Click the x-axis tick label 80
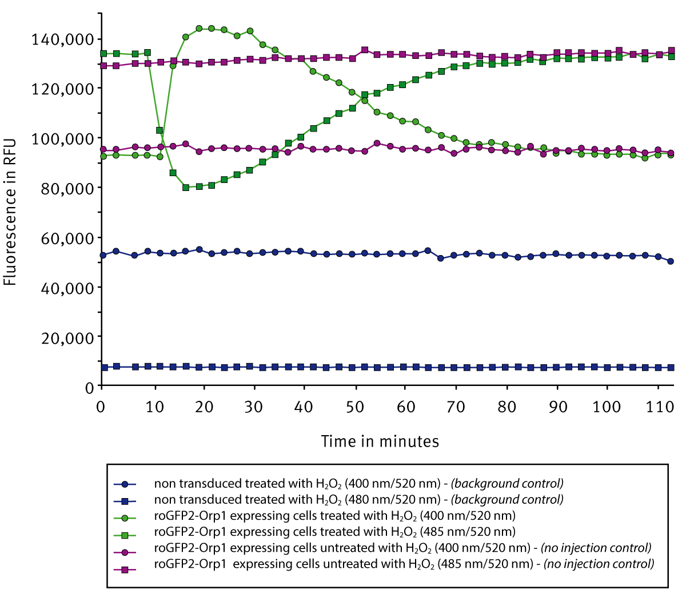This screenshot has height=601, width=686. point(506,407)
